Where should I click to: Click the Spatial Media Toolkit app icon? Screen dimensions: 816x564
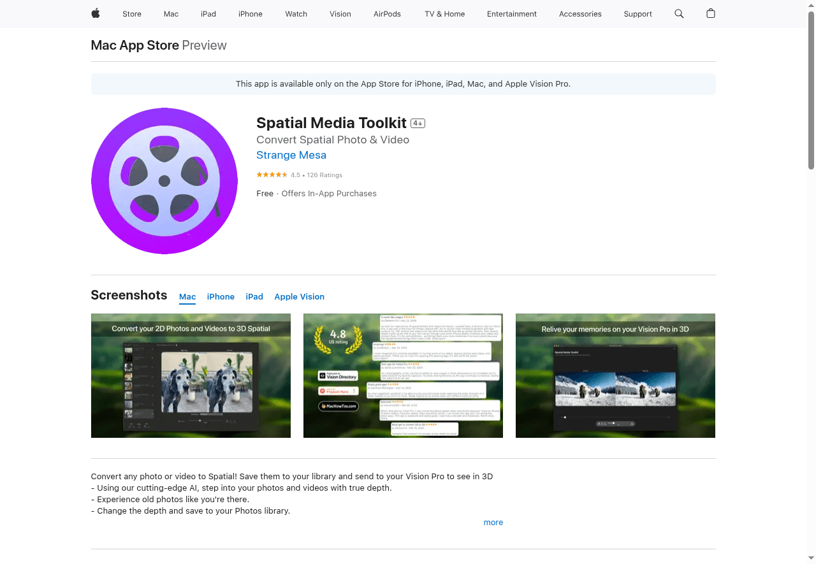pos(164,180)
